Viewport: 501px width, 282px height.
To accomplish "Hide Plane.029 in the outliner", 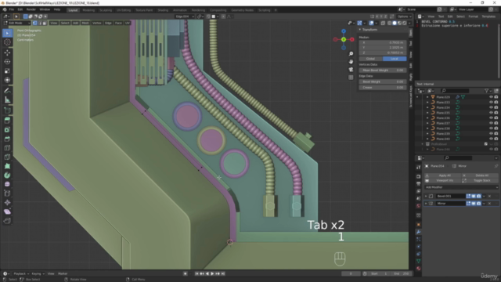I will (x=491, y=97).
